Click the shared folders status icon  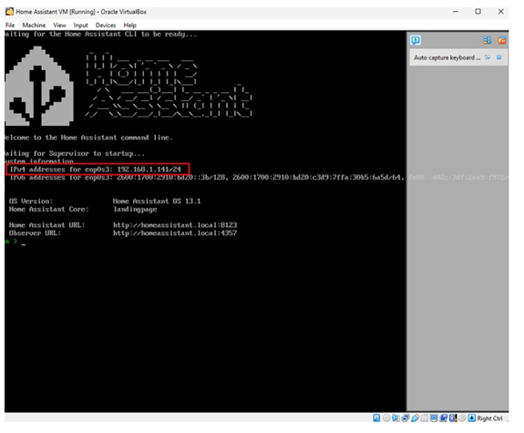pos(425,418)
